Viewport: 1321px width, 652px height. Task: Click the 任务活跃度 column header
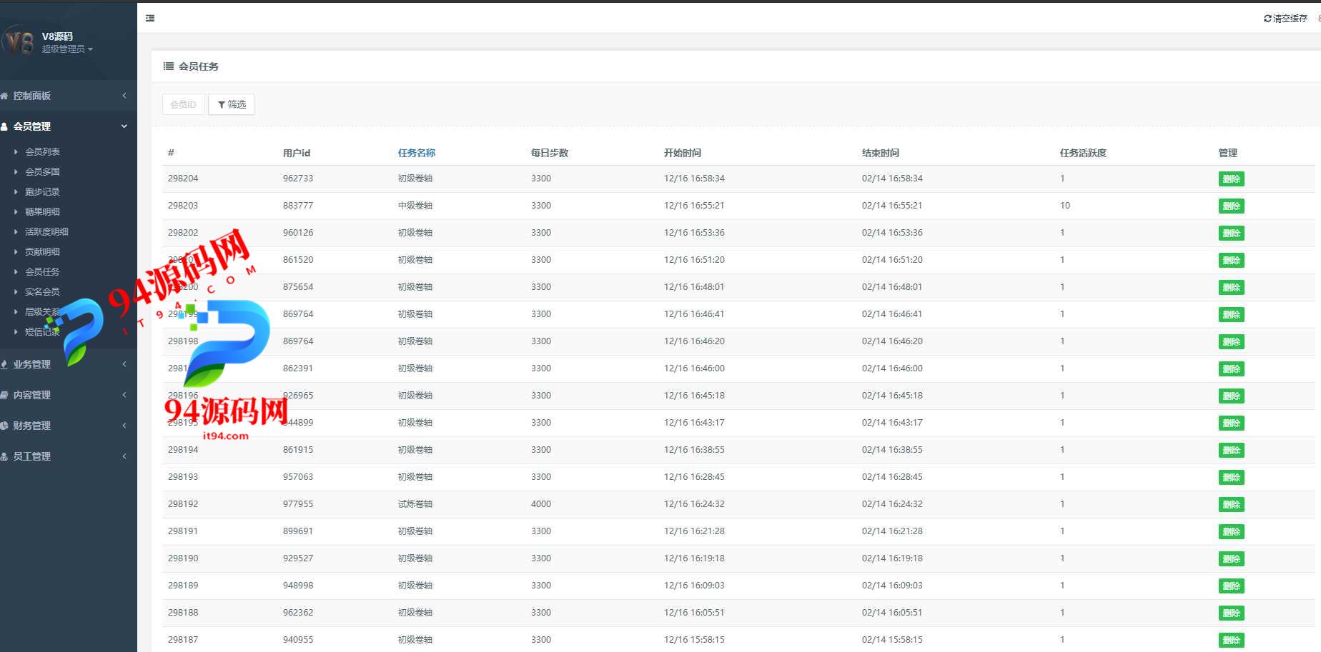pos(1083,153)
